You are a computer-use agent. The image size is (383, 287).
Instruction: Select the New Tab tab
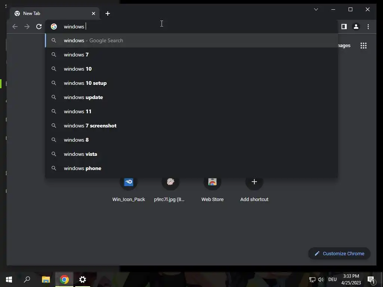(x=55, y=13)
